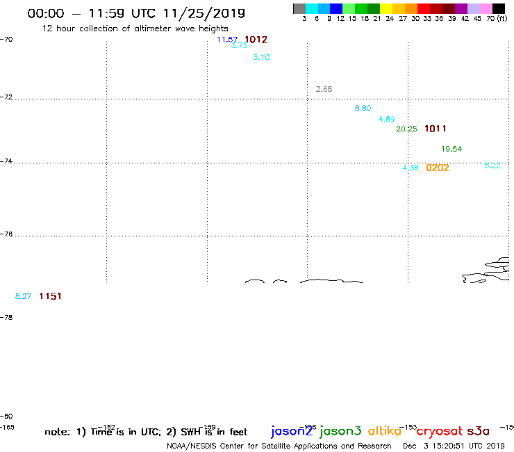Viewport: 514px width, 452px height.
Task: Click the 12 hour collection subtitle
Action: pyautogui.click(x=135, y=29)
